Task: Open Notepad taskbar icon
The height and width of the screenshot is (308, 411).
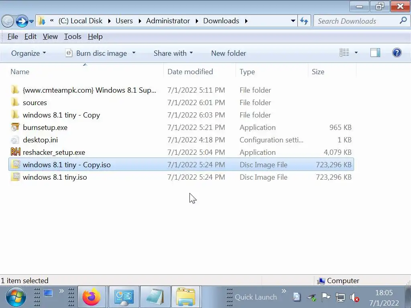Action: pyautogui.click(x=155, y=297)
